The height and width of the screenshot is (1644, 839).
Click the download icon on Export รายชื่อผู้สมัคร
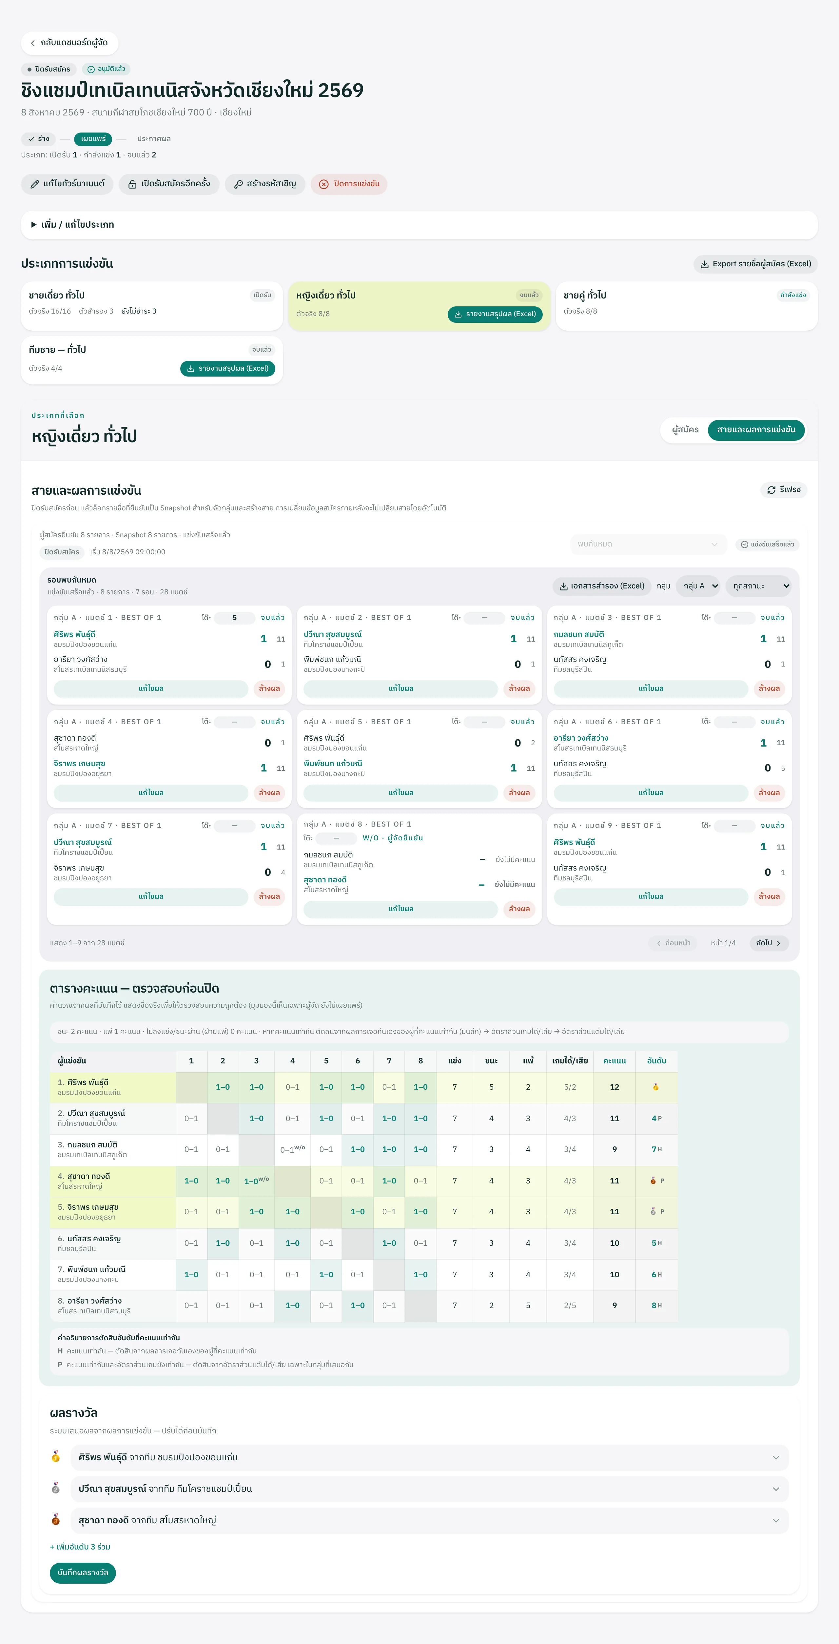(x=705, y=264)
